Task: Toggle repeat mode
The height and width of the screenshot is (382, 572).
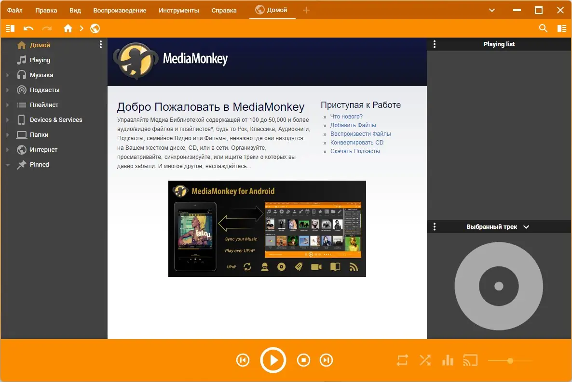Action: (402, 360)
